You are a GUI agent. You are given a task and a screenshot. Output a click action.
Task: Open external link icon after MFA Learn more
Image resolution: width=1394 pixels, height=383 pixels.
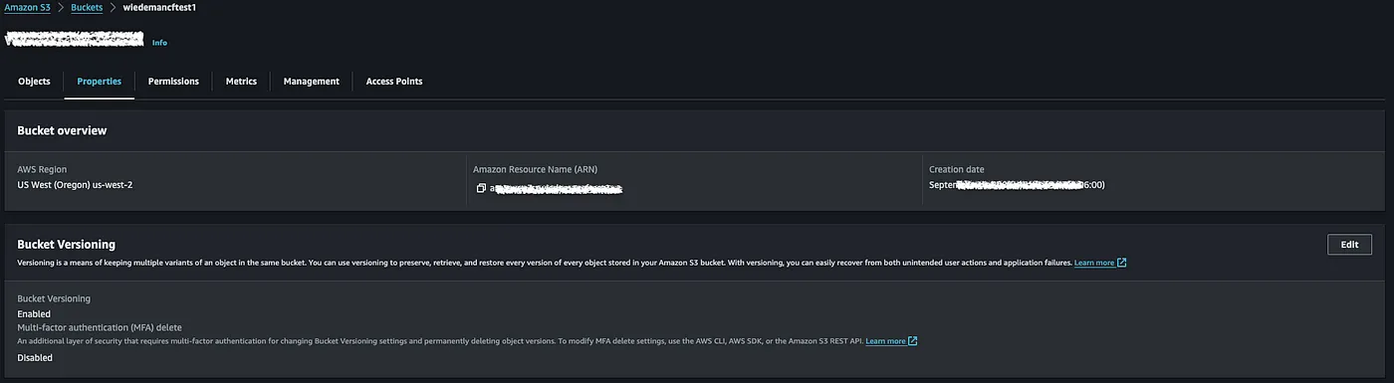point(913,341)
